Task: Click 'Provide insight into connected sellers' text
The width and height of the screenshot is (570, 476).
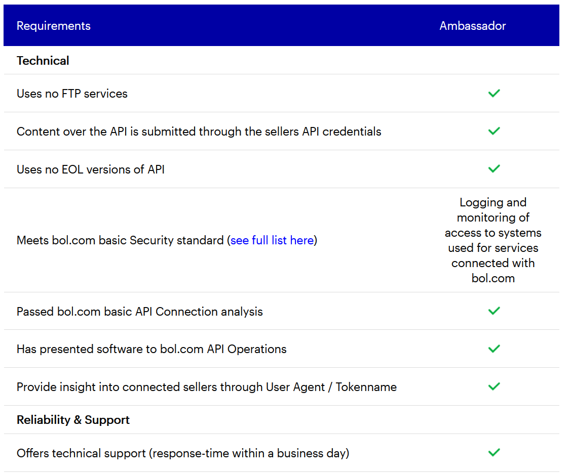Action: (x=207, y=387)
